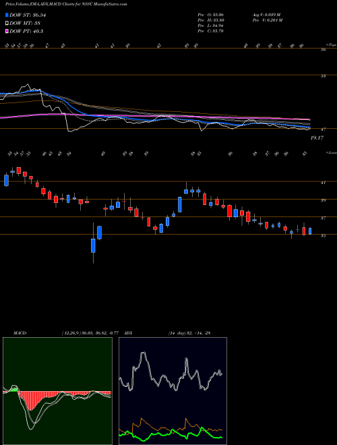Click the blue DOW ST legend swatch
Viewport: 337px width, 445px height.
click(x=7, y=15)
